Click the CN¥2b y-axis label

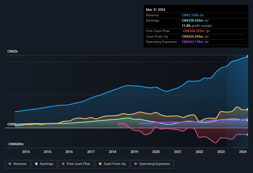tap(13, 51)
